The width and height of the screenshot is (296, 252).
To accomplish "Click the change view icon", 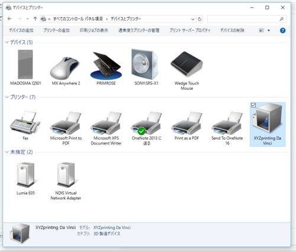I will [261, 30].
